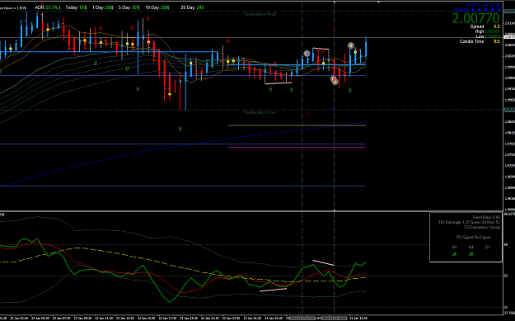
Task: Click the daily High price value
Action: pos(492,31)
